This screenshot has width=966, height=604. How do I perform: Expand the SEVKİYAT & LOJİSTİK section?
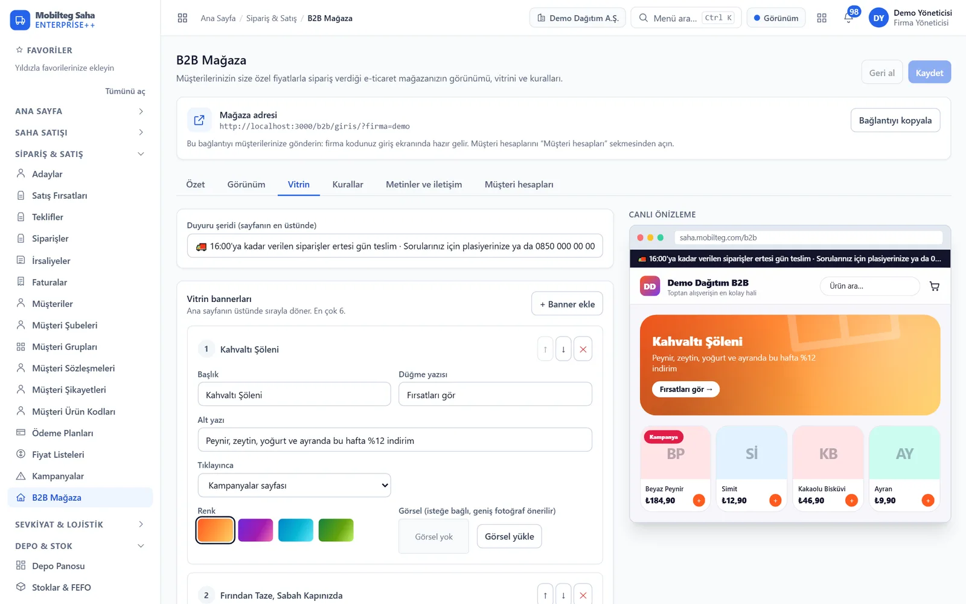tap(80, 524)
